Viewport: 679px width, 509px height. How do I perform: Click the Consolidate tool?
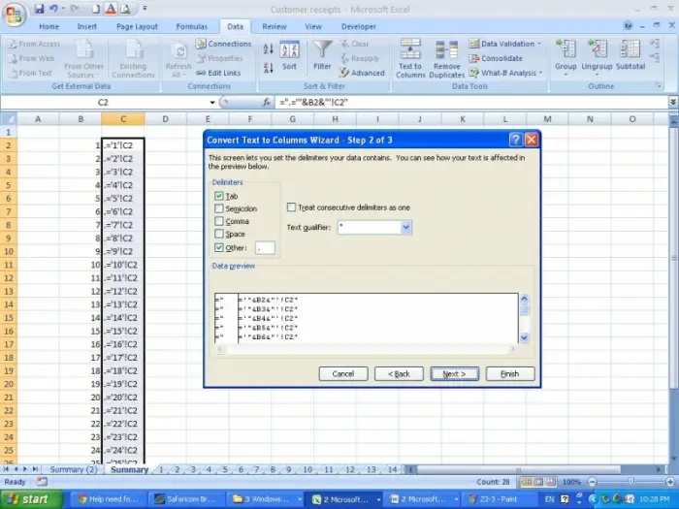click(496, 58)
